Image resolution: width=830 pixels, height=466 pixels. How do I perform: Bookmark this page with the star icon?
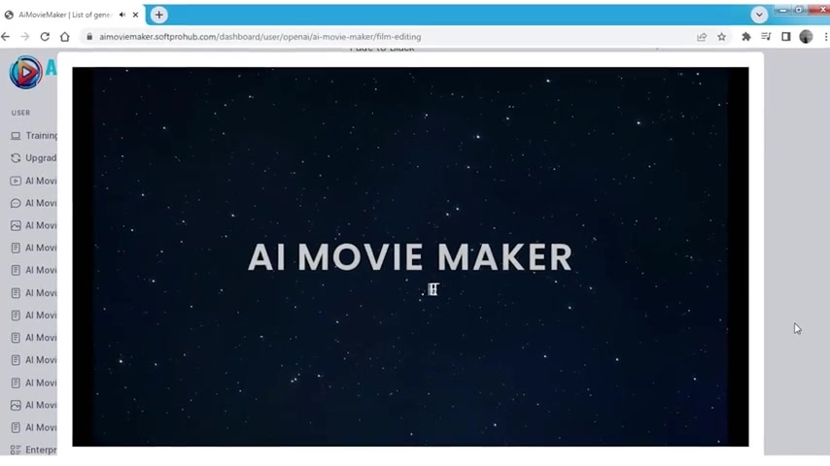coord(721,37)
